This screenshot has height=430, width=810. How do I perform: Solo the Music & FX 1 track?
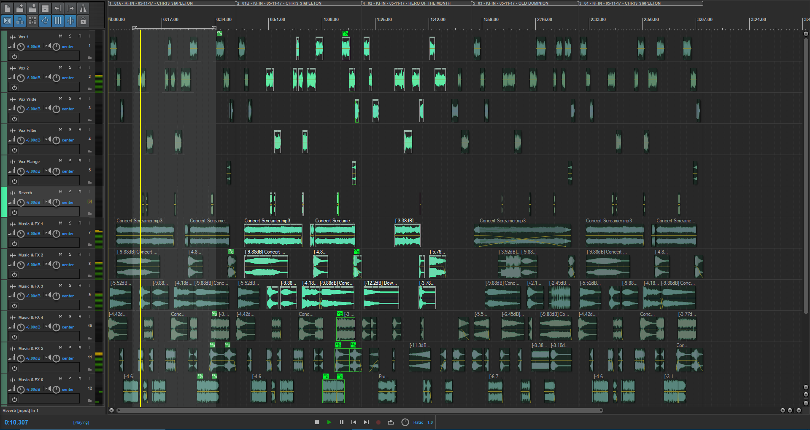pos(70,223)
